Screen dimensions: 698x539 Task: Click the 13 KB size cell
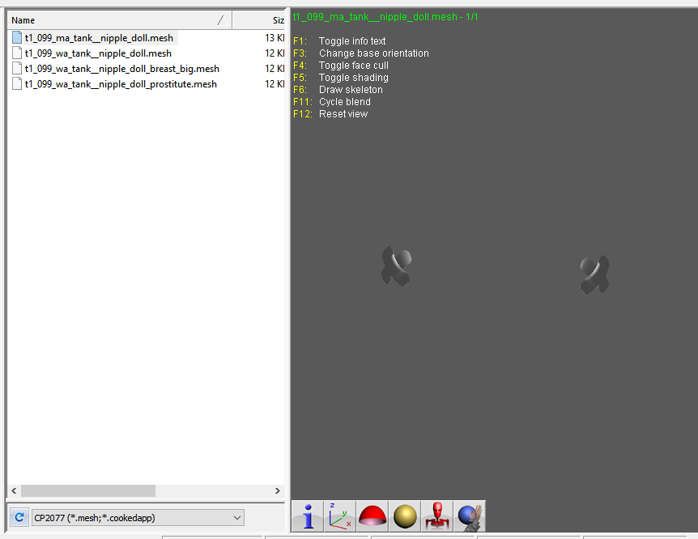pyautogui.click(x=275, y=38)
